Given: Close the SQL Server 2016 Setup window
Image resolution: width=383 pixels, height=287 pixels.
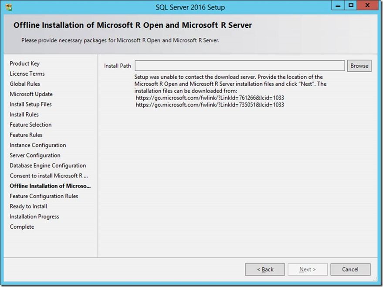Looking at the screenshot, I should click(368, 5).
